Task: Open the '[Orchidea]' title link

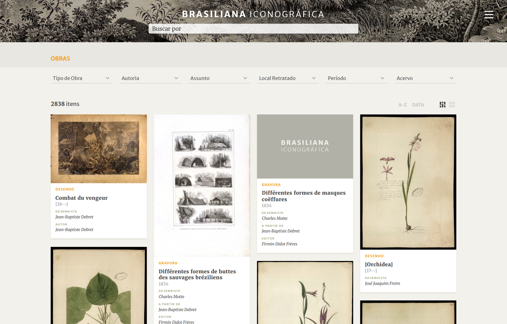Action: click(x=379, y=264)
